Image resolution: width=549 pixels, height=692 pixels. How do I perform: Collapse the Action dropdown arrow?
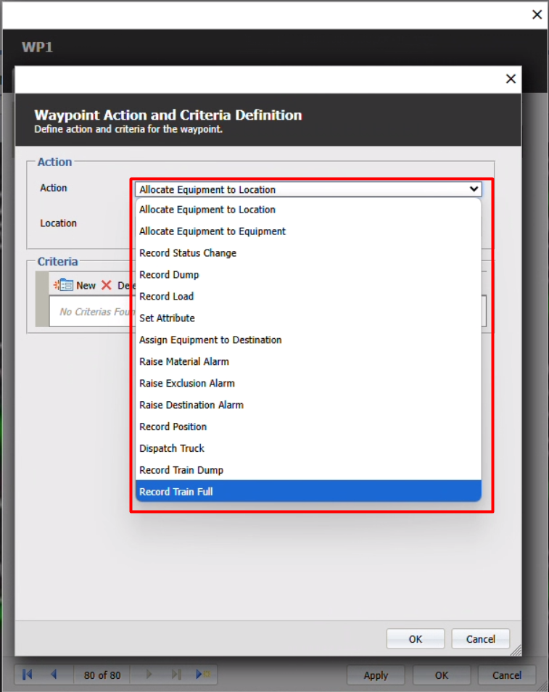(474, 189)
